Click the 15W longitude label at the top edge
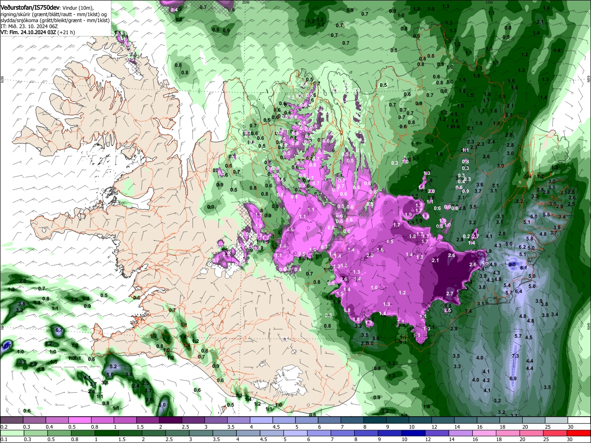This screenshot has height=443, width=591. [489, 2]
